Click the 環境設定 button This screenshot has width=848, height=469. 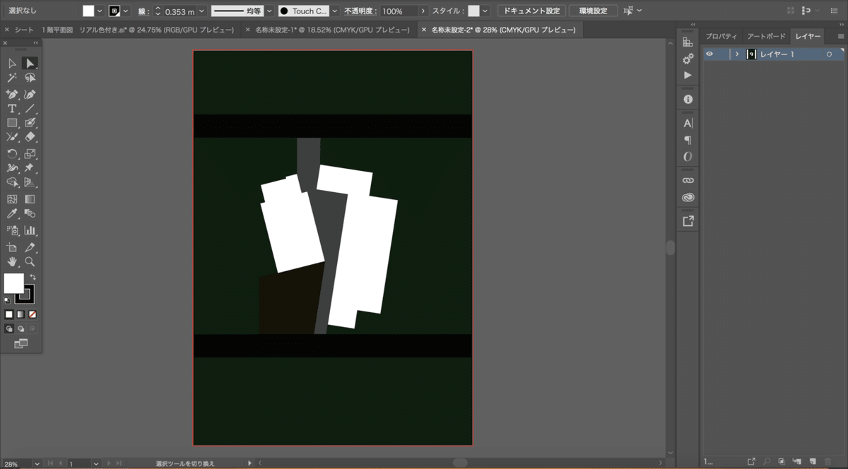(x=594, y=11)
